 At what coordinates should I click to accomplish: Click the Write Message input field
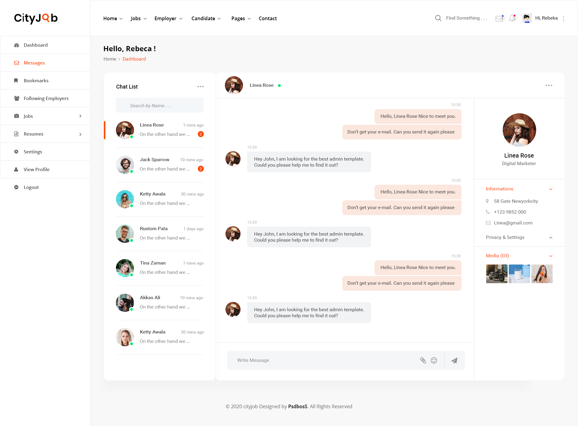pos(322,360)
